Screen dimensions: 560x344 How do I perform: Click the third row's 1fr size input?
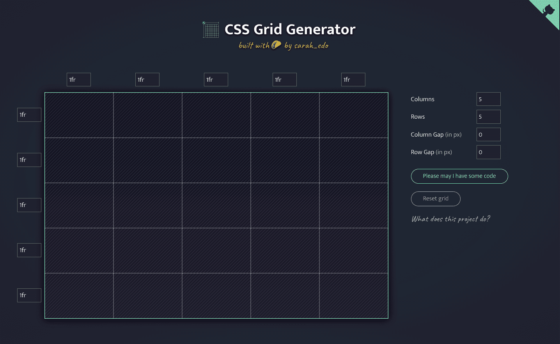[29, 205]
